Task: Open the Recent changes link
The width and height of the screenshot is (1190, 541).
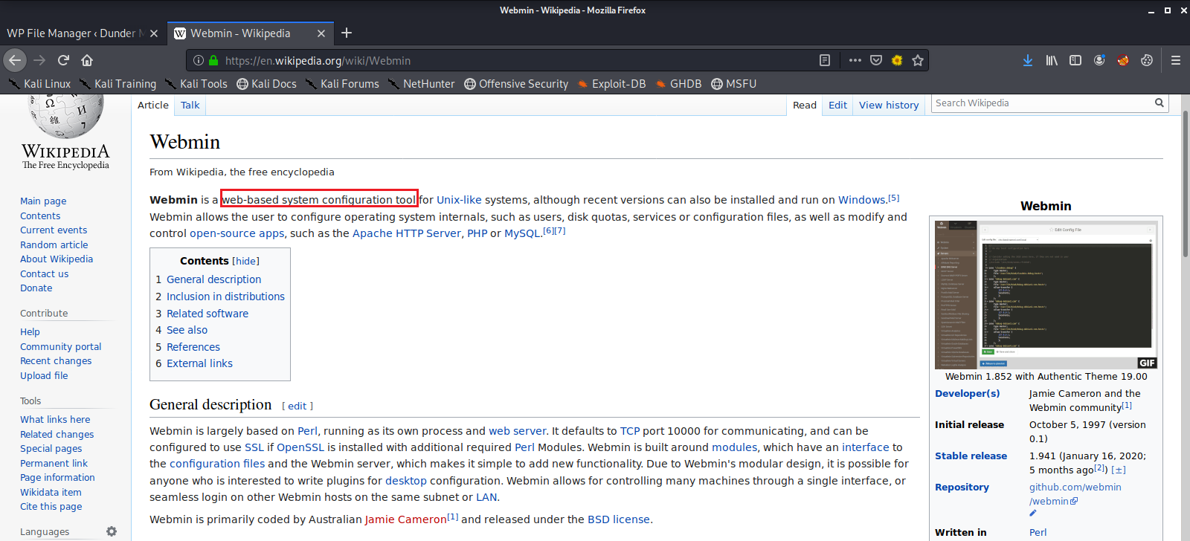Action: click(x=56, y=360)
